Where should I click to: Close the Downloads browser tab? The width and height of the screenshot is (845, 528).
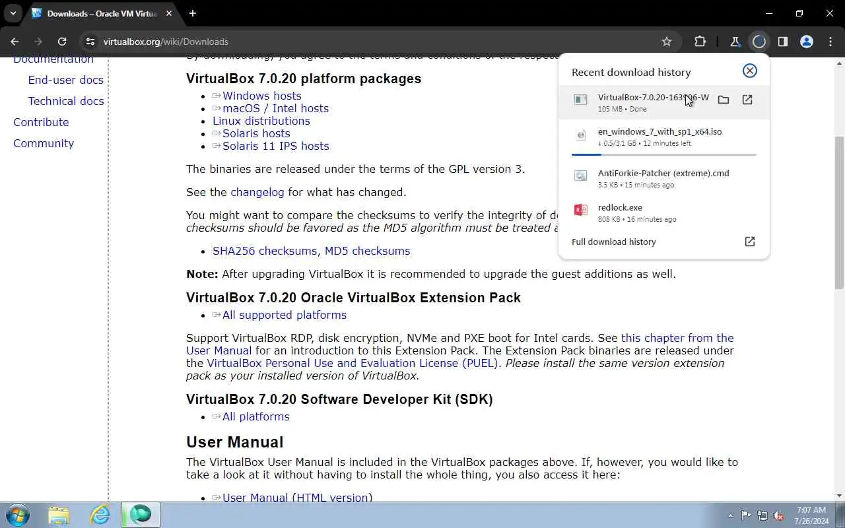pos(168,13)
